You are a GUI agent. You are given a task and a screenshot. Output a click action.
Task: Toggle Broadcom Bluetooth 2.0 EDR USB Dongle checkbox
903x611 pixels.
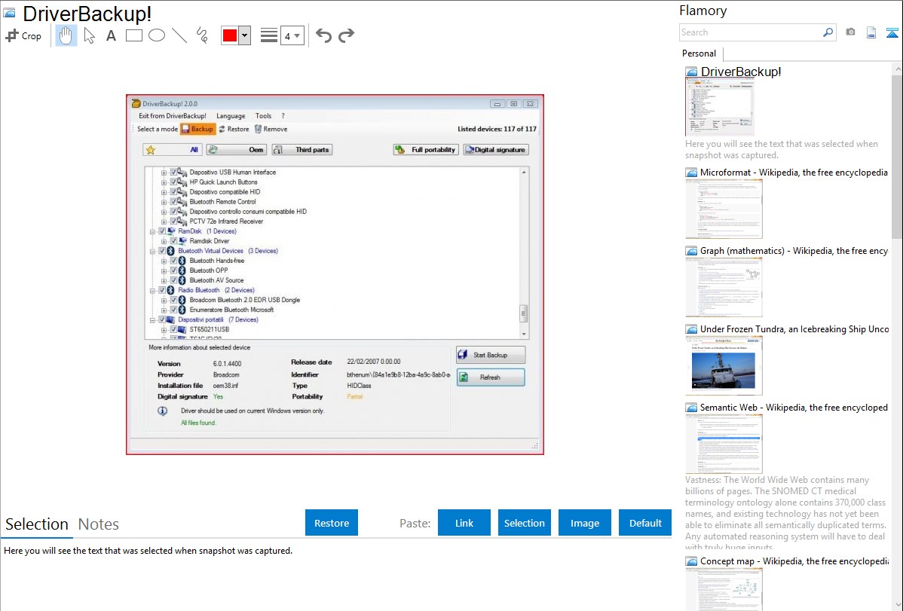[x=173, y=300]
